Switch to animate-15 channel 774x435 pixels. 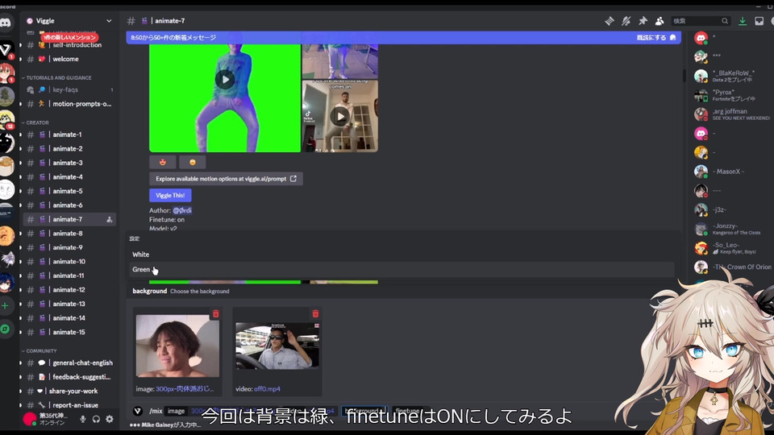tap(69, 333)
